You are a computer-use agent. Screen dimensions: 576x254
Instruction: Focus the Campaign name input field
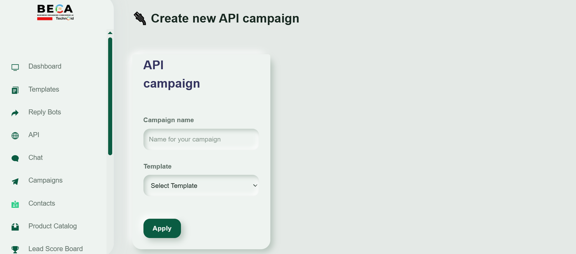pyautogui.click(x=201, y=139)
